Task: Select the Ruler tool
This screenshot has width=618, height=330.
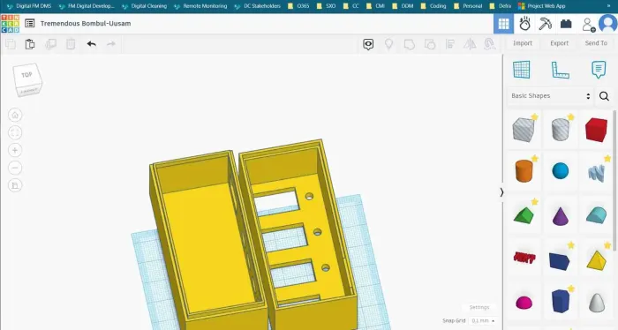Action: click(x=560, y=70)
